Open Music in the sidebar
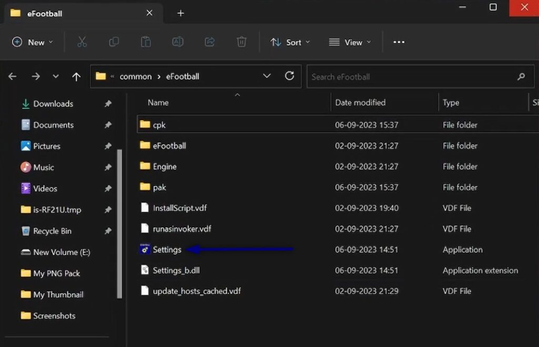Image resolution: width=539 pixels, height=347 pixels. click(44, 167)
